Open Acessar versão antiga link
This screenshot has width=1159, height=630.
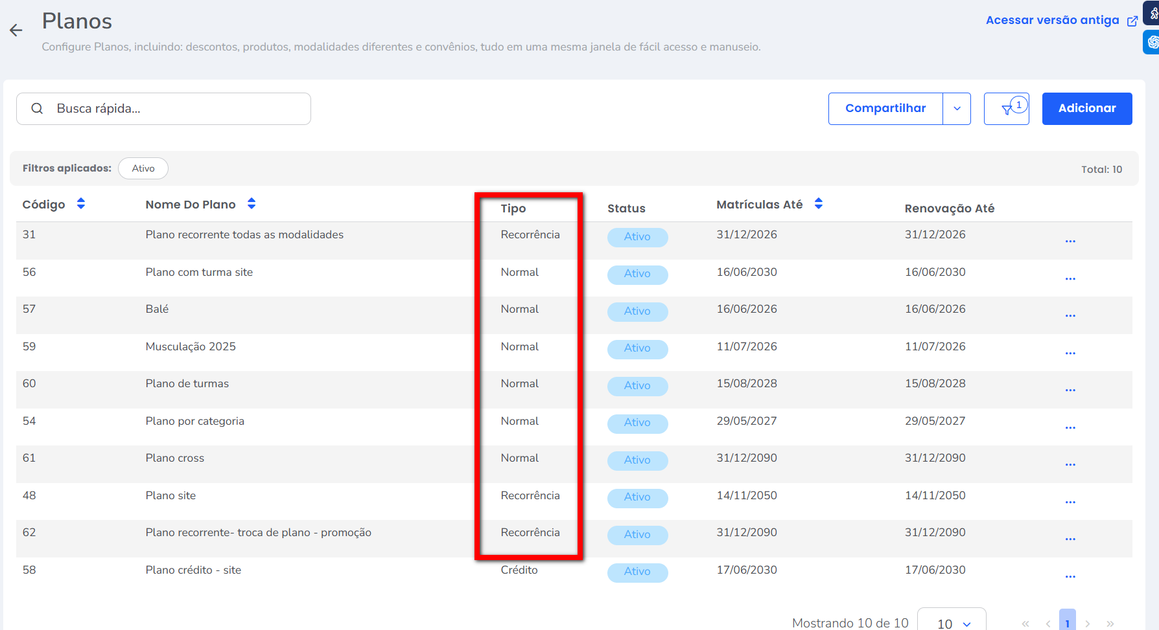point(1052,21)
